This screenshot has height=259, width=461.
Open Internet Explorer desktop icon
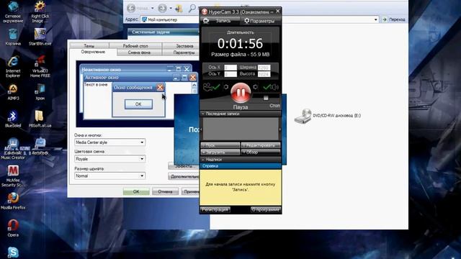[13, 67]
